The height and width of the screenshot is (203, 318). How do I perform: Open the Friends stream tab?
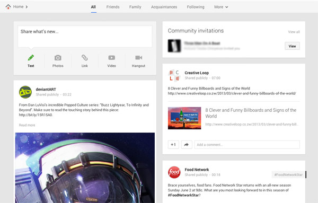pos(113,7)
